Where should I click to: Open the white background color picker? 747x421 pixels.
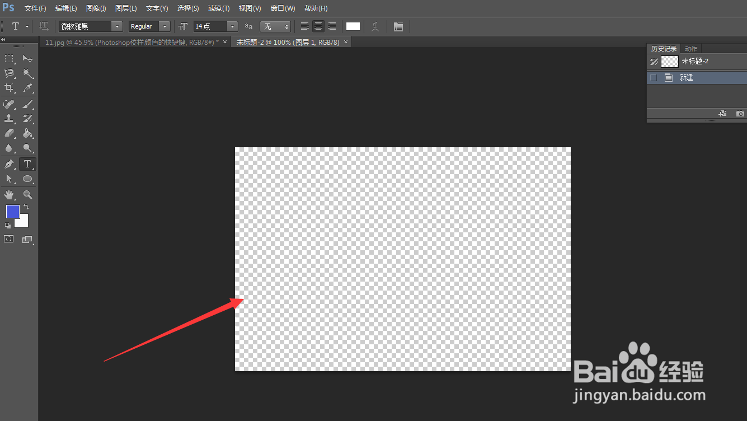pos(22,222)
